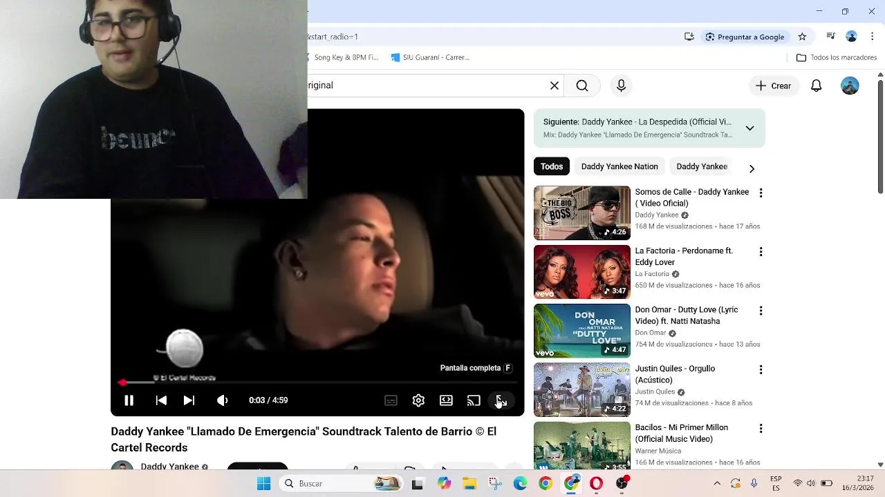
Task: Launch Copilot from the taskbar
Action: 444,484
